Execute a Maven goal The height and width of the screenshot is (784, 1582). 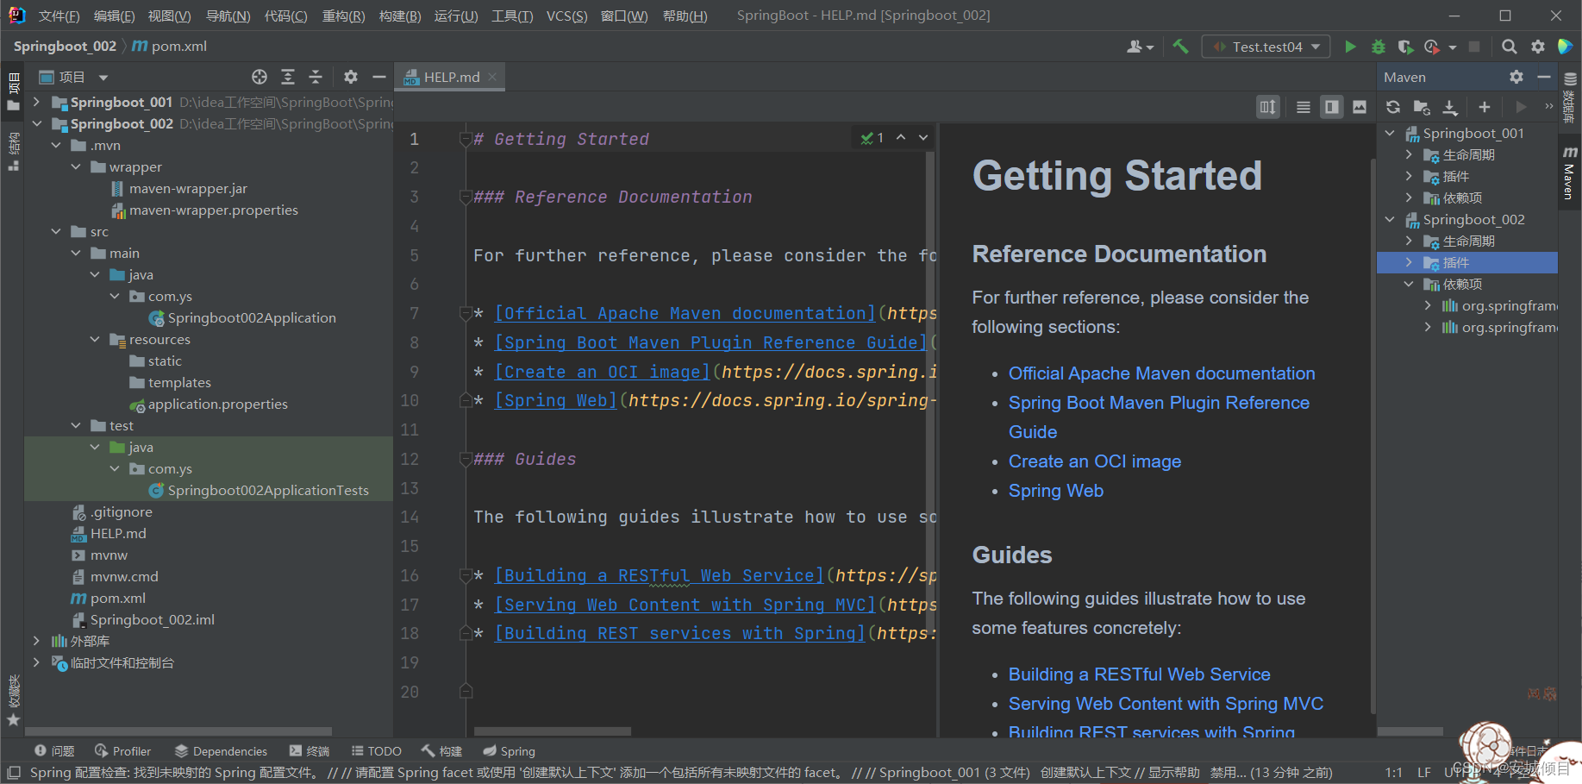pos(1521,107)
